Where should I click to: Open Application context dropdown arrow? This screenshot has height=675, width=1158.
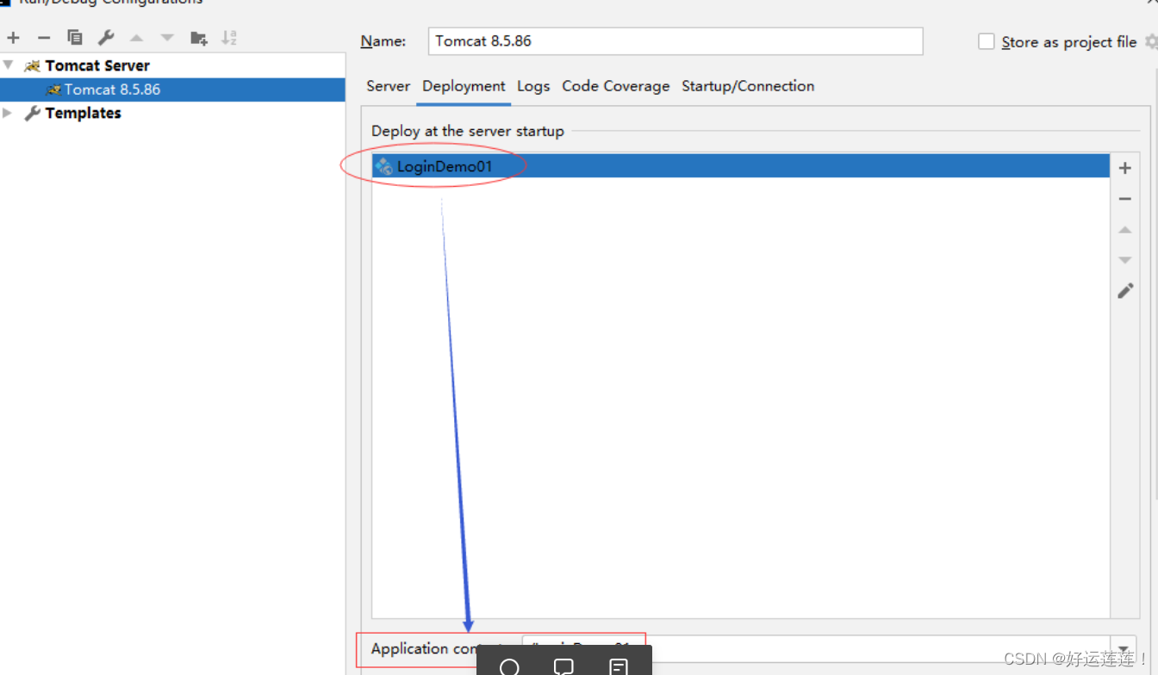[1124, 649]
